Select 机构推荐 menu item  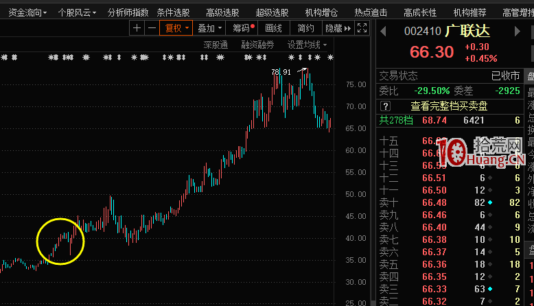point(469,12)
